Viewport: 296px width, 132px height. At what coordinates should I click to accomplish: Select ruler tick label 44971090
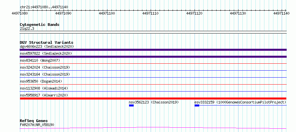tap(64, 13)
